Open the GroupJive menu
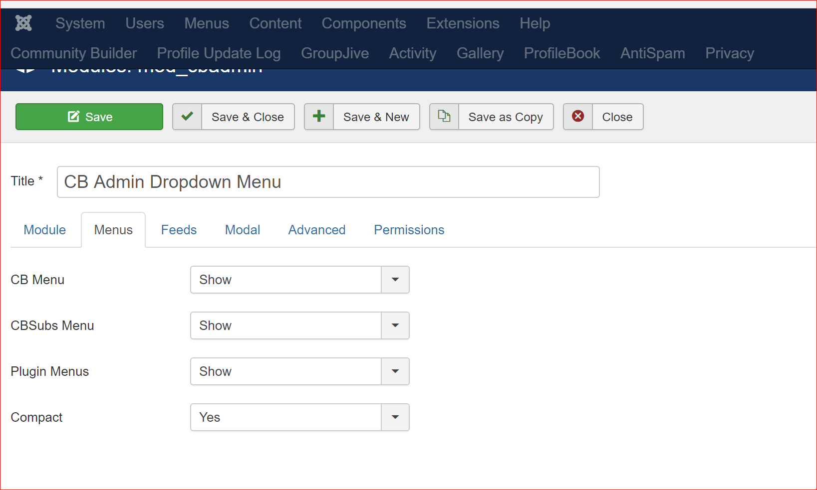This screenshot has height=490, width=817. [x=335, y=53]
